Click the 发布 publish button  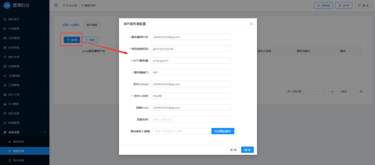[x=344, y=5]
